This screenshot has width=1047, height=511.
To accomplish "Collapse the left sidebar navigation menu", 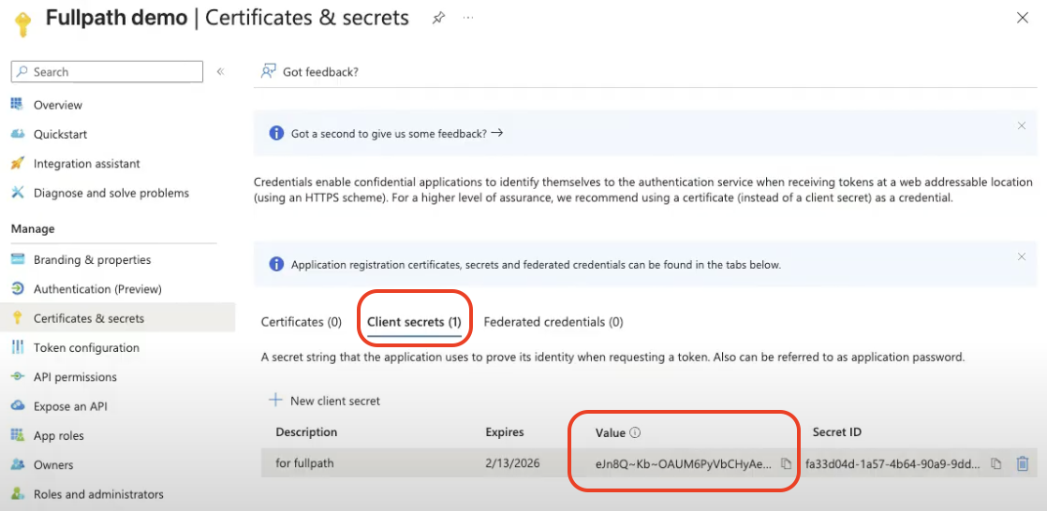I will click(220, 72).
